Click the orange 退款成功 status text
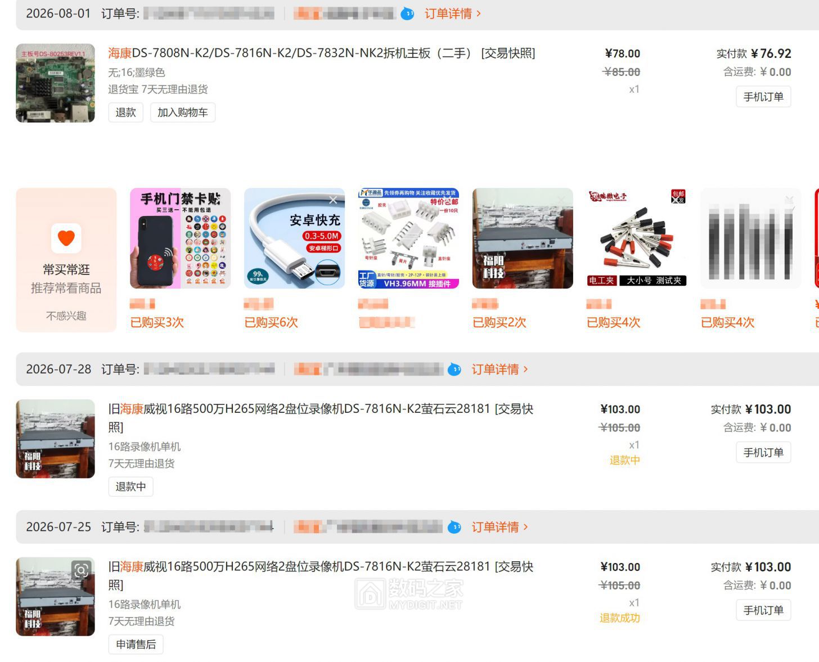Screen dimensions: 819x662 (x=620, y=618)
